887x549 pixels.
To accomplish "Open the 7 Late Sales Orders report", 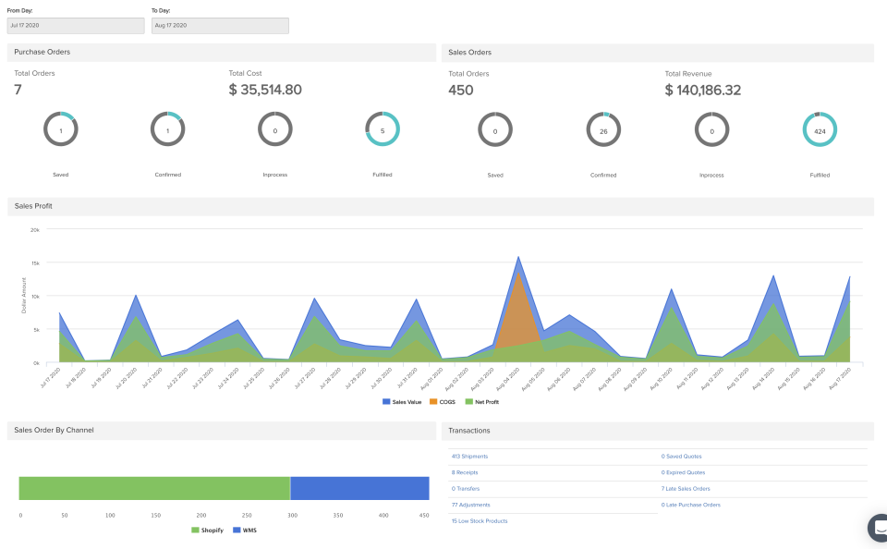I will coord(685,488).
